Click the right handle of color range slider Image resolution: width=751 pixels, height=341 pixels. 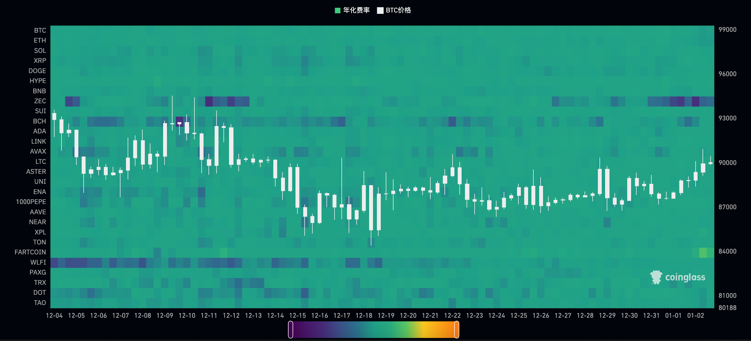[x=457, y=330]
